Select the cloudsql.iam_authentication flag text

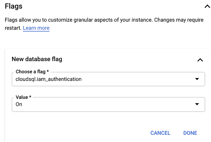(x=48, y=79)
